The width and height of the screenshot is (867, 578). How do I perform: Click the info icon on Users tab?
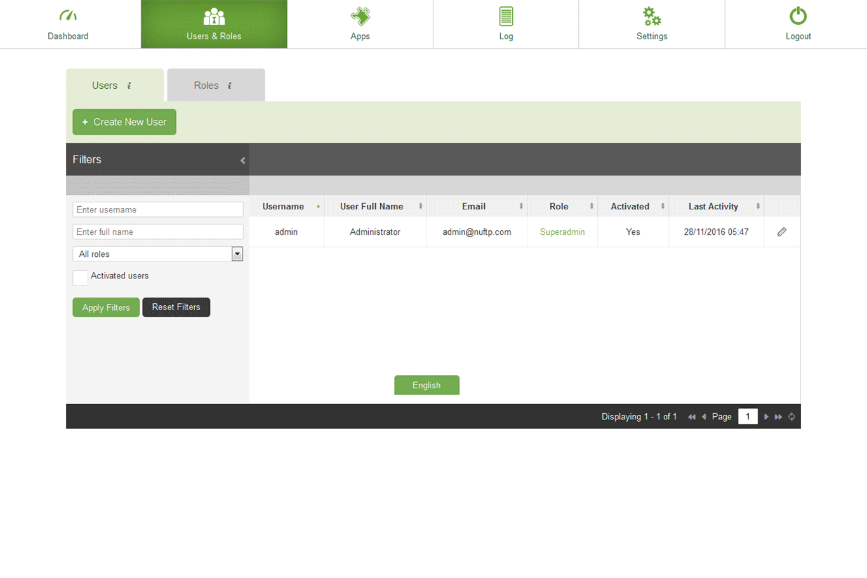tap(129, 86)
